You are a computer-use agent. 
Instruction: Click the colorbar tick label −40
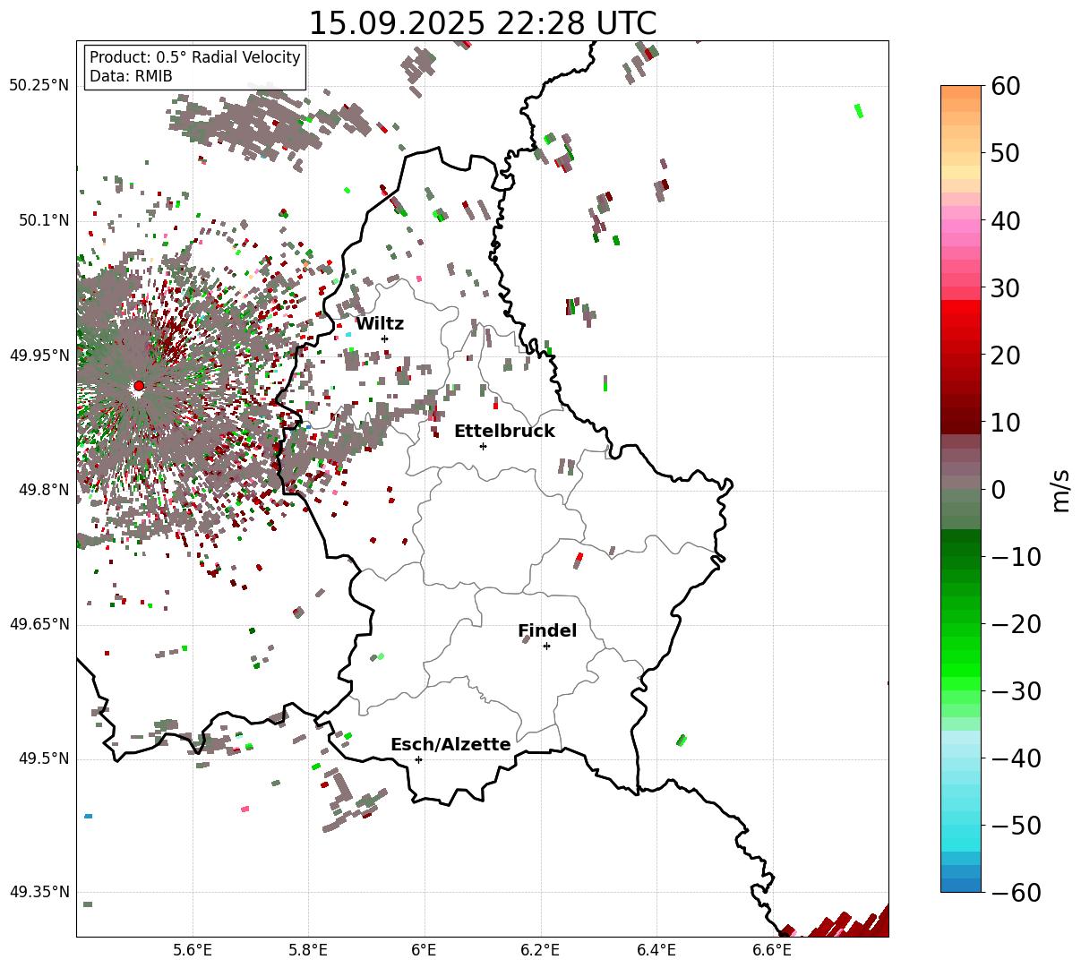[x=1015, y=758]
